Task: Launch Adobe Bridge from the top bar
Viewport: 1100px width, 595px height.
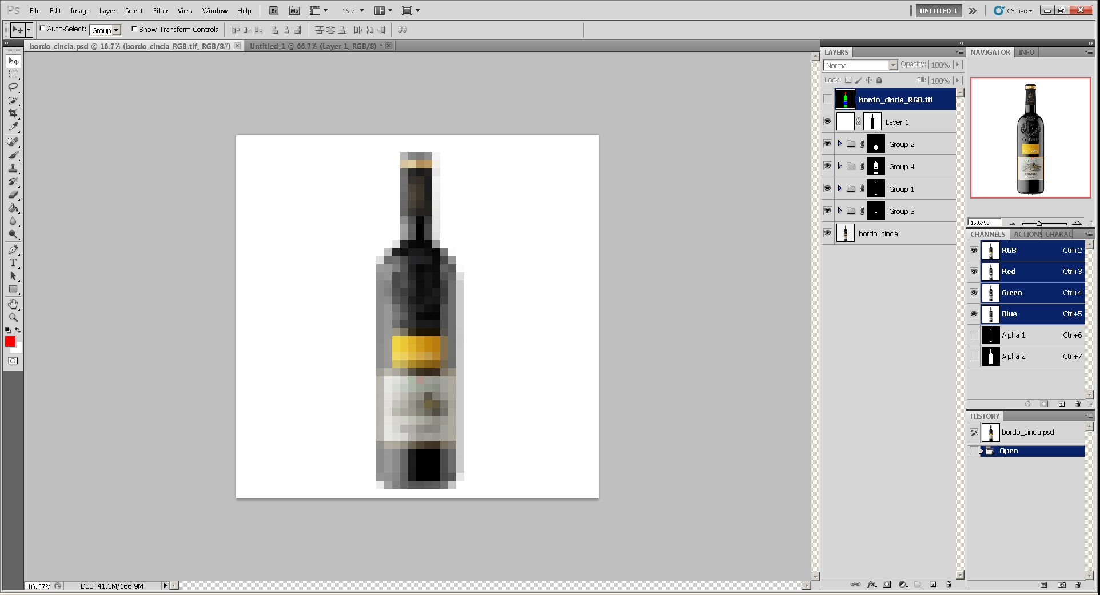Action: coord(274,11)
